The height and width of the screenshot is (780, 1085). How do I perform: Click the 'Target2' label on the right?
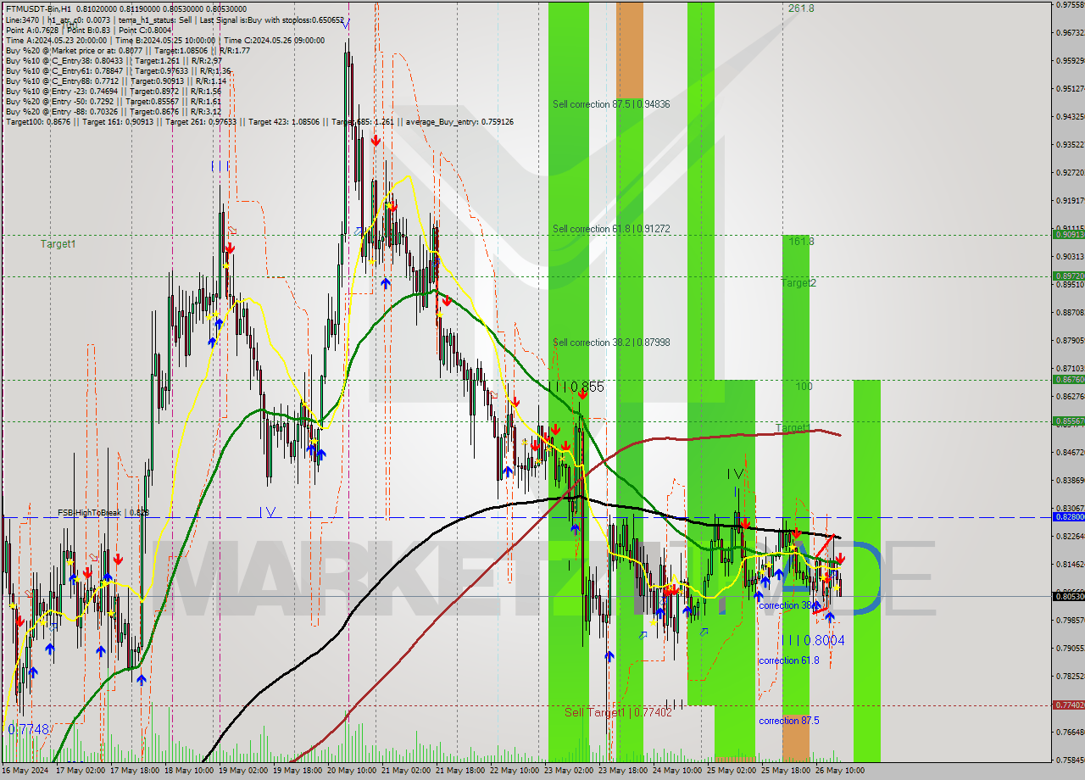click(798, 282)
